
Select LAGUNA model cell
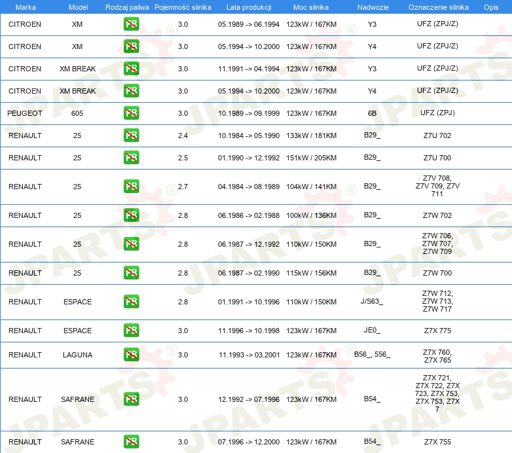[x=78, y=355]
